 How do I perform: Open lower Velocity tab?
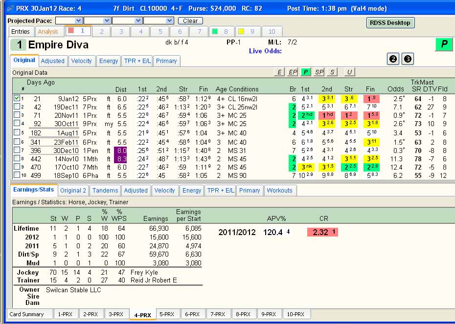pos(164,191)
